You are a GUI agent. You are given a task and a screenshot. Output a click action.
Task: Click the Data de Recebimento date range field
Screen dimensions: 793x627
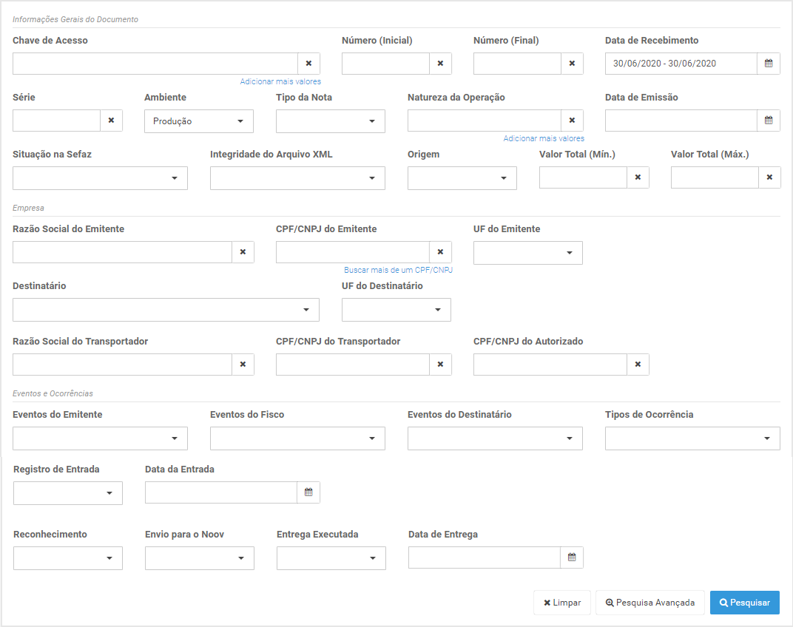tap(681, 64)
